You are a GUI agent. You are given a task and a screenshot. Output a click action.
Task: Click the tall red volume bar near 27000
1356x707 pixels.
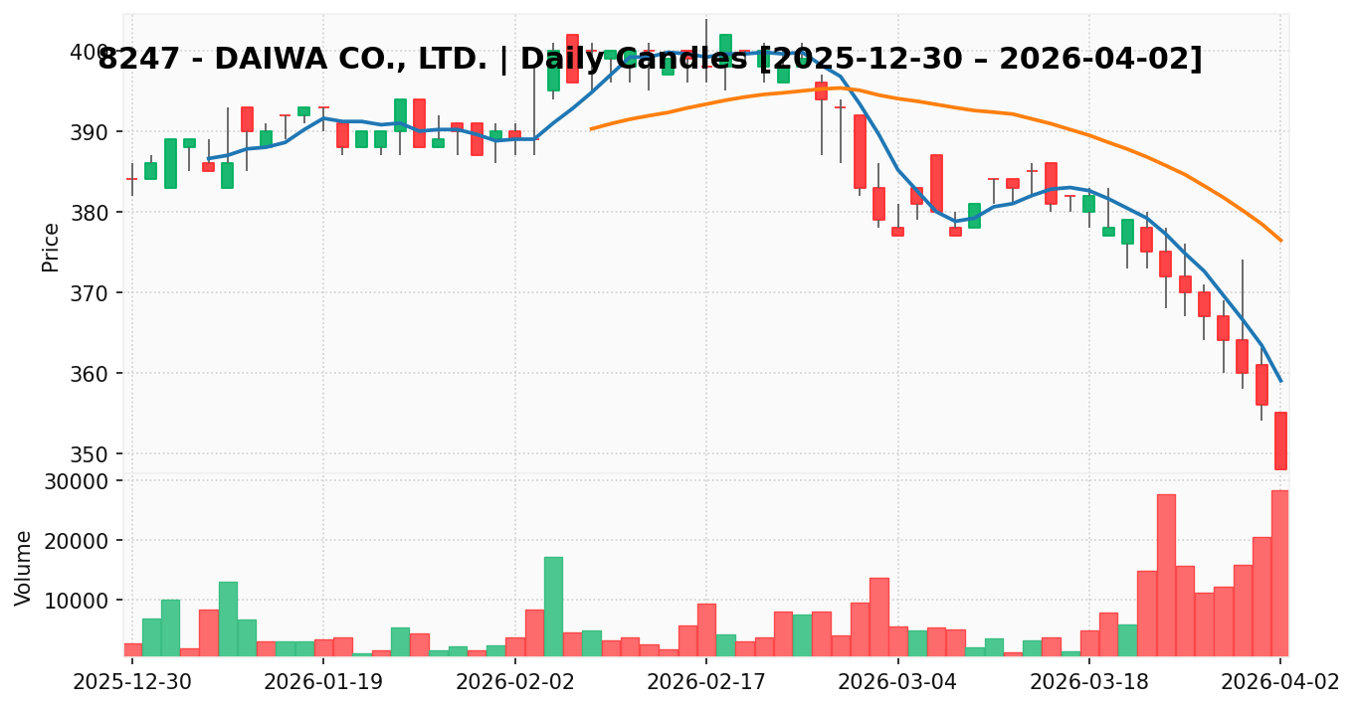(1166, 575)
